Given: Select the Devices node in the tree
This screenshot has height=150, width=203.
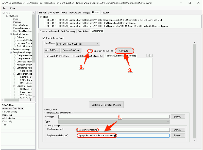Looking at the screenshot, I should [x=17, y=22].
